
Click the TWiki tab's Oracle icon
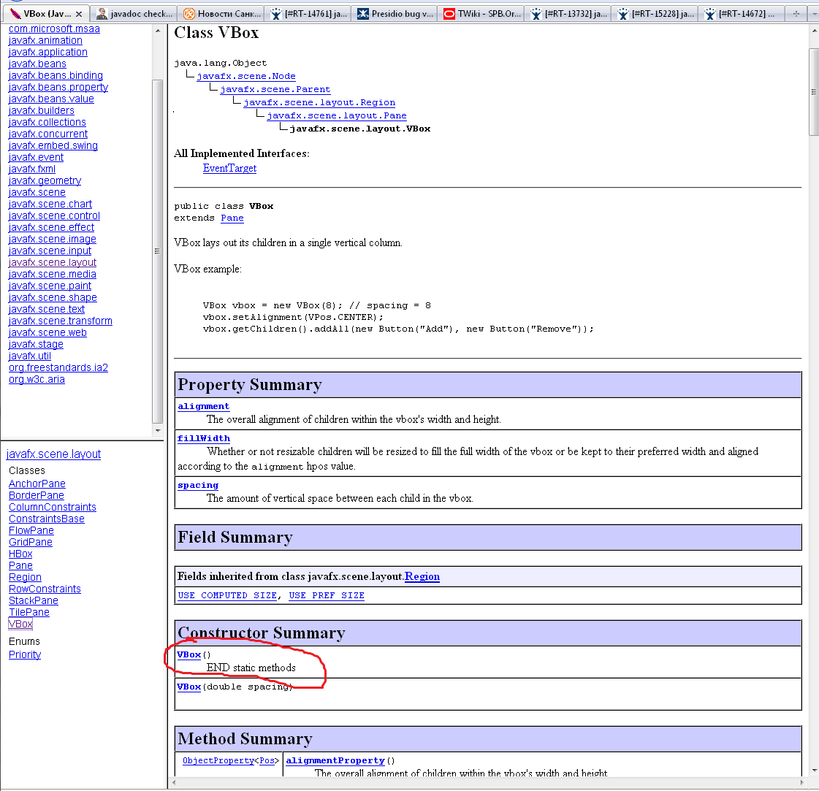tap(448, 14)
